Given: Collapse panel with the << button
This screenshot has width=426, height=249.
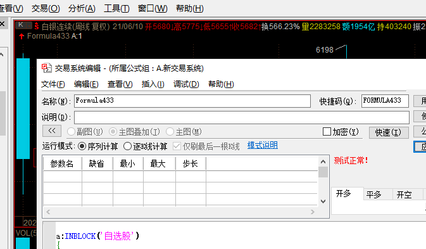Looking at the screenshot, I should (x=52, y=131).
